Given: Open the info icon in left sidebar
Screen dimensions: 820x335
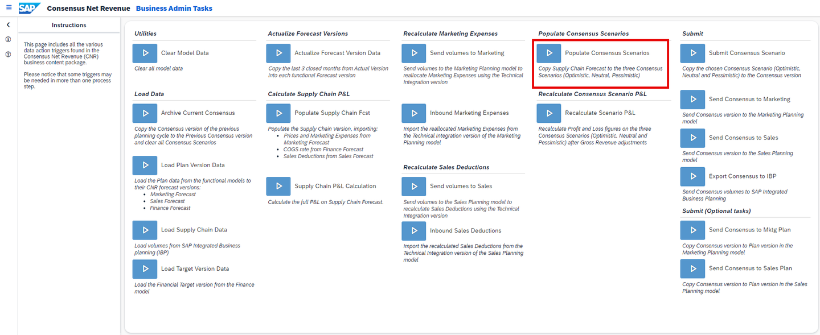Looking at the screenshot, I should coord(9,40).
